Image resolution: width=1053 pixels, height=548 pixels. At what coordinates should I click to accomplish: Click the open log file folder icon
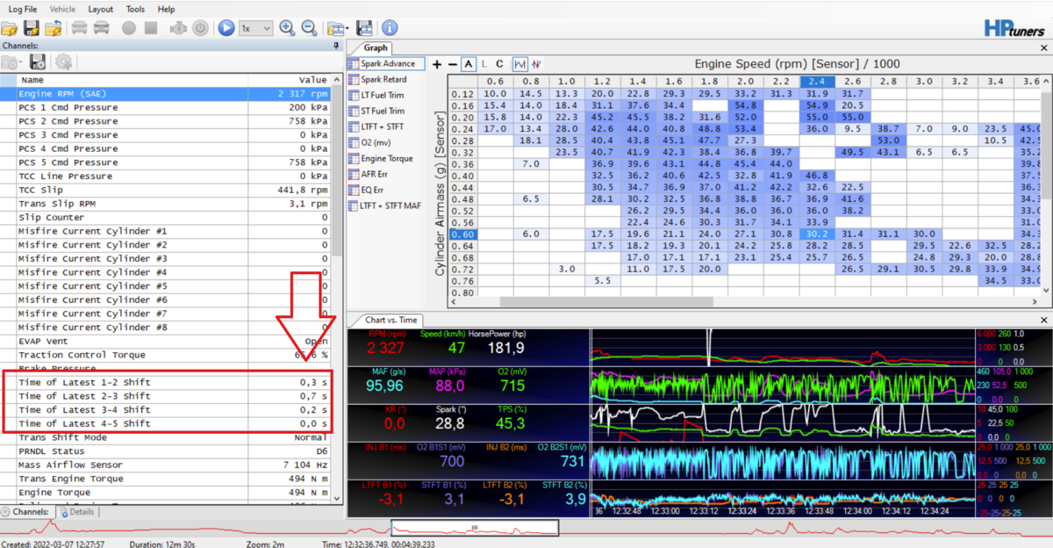(11, 28)
